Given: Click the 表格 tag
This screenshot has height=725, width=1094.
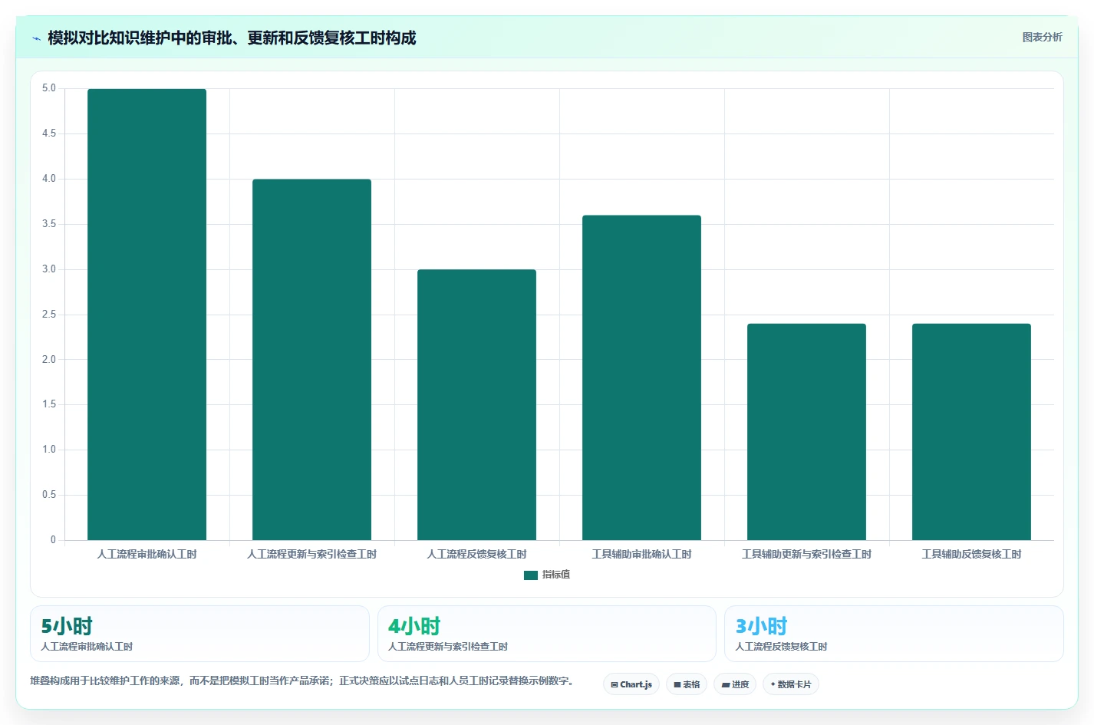Looking at the screenshot, I should pos(687,684).
